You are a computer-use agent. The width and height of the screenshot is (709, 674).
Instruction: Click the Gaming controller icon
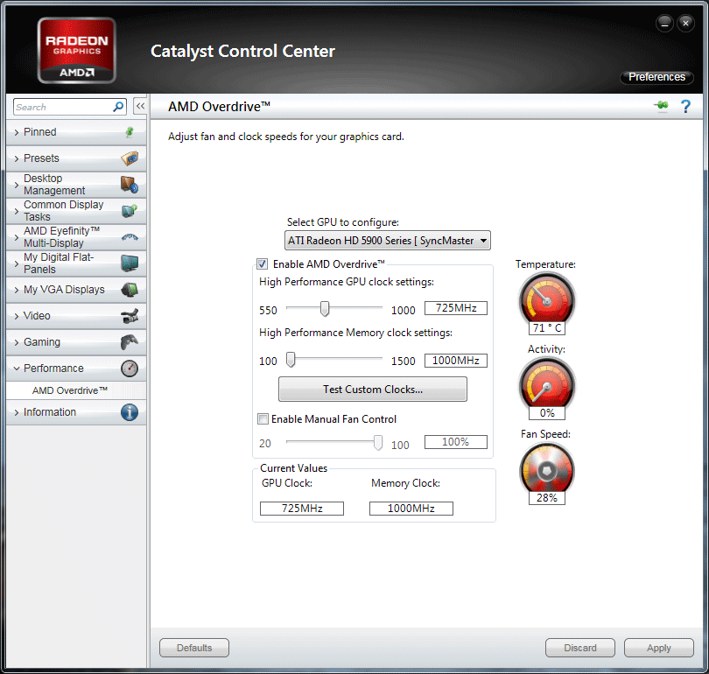[130, 341]
